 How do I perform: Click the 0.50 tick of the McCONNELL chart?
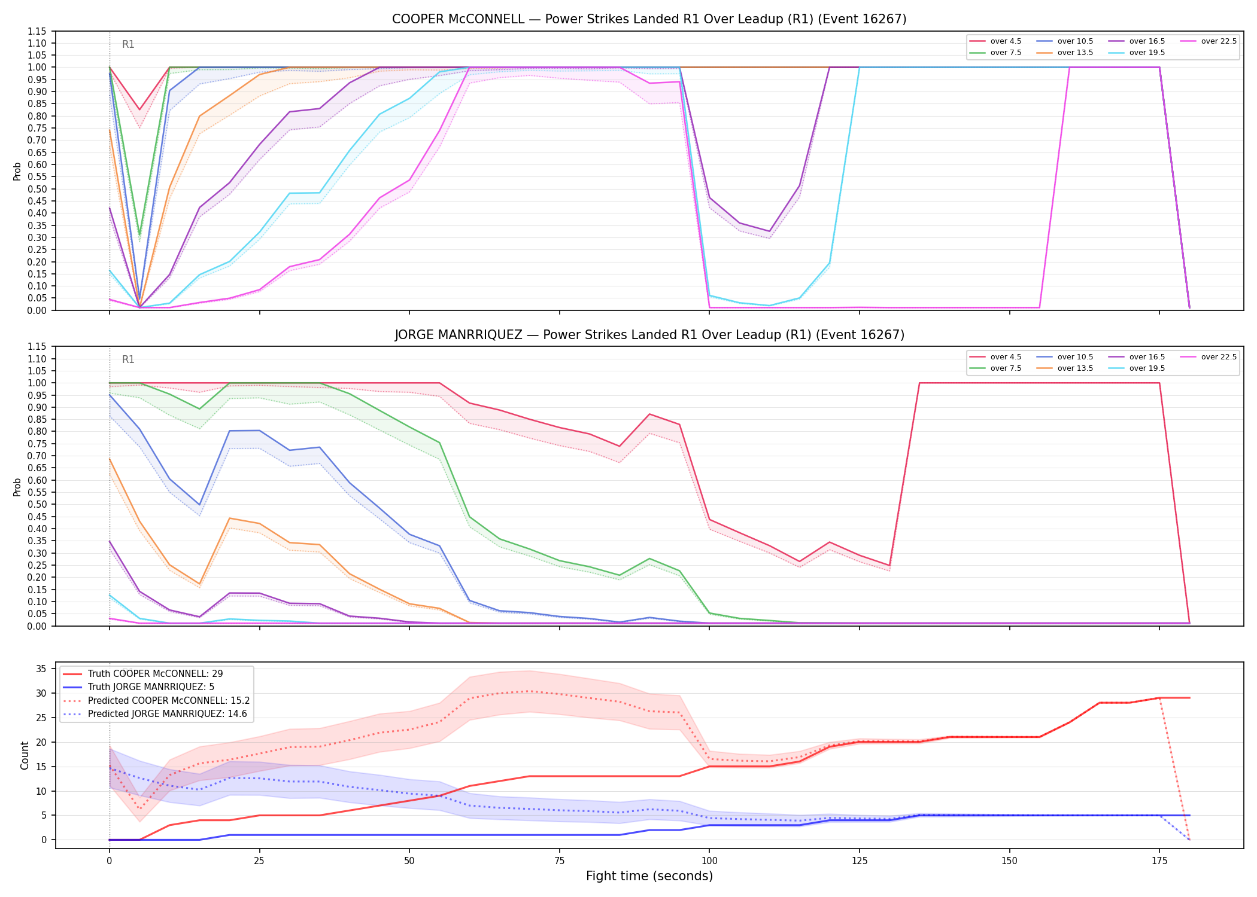point(37,189)
